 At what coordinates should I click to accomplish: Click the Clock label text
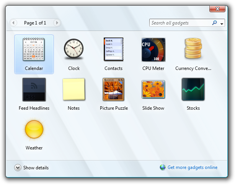coord(74,68)
